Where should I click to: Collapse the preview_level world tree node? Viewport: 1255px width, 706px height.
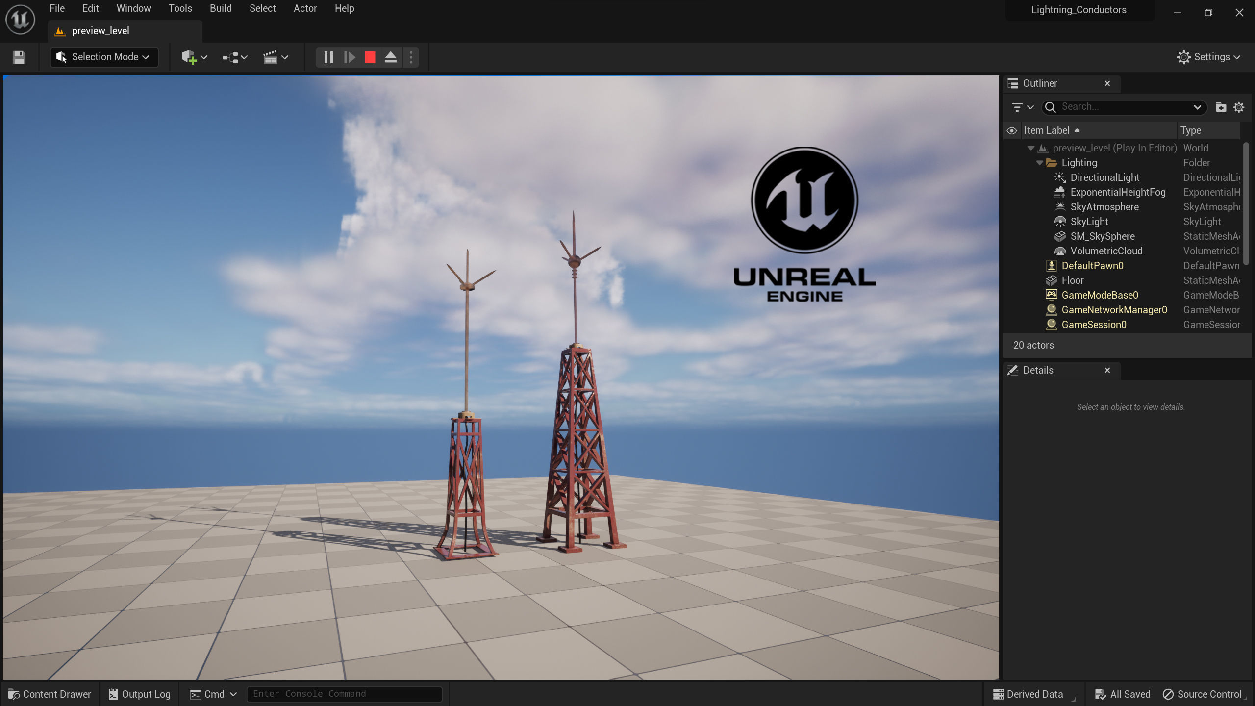[1030, 148]
